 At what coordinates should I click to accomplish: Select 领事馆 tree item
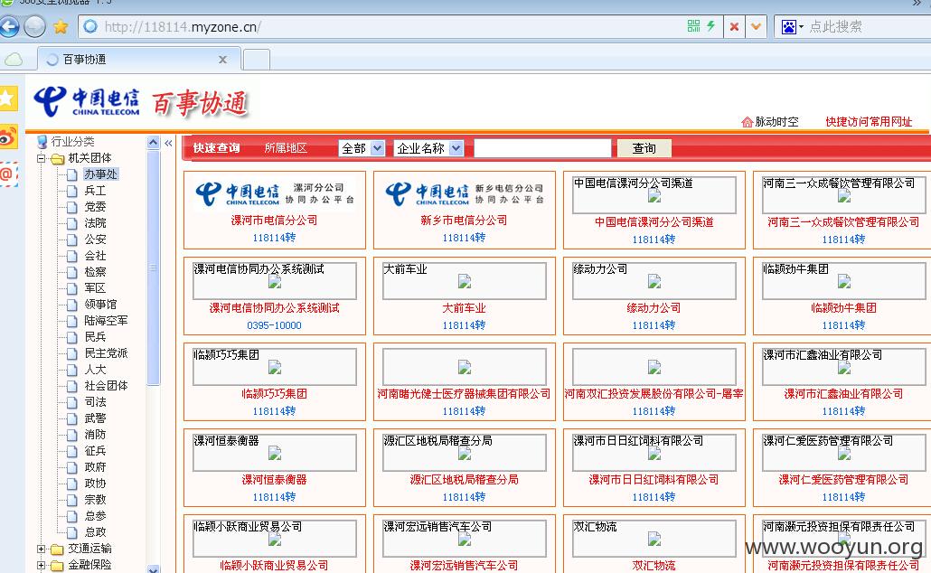(100, 304)
